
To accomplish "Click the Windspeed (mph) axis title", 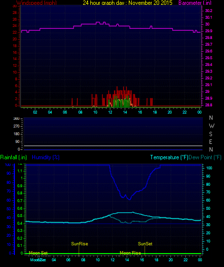I will point(37,3).
